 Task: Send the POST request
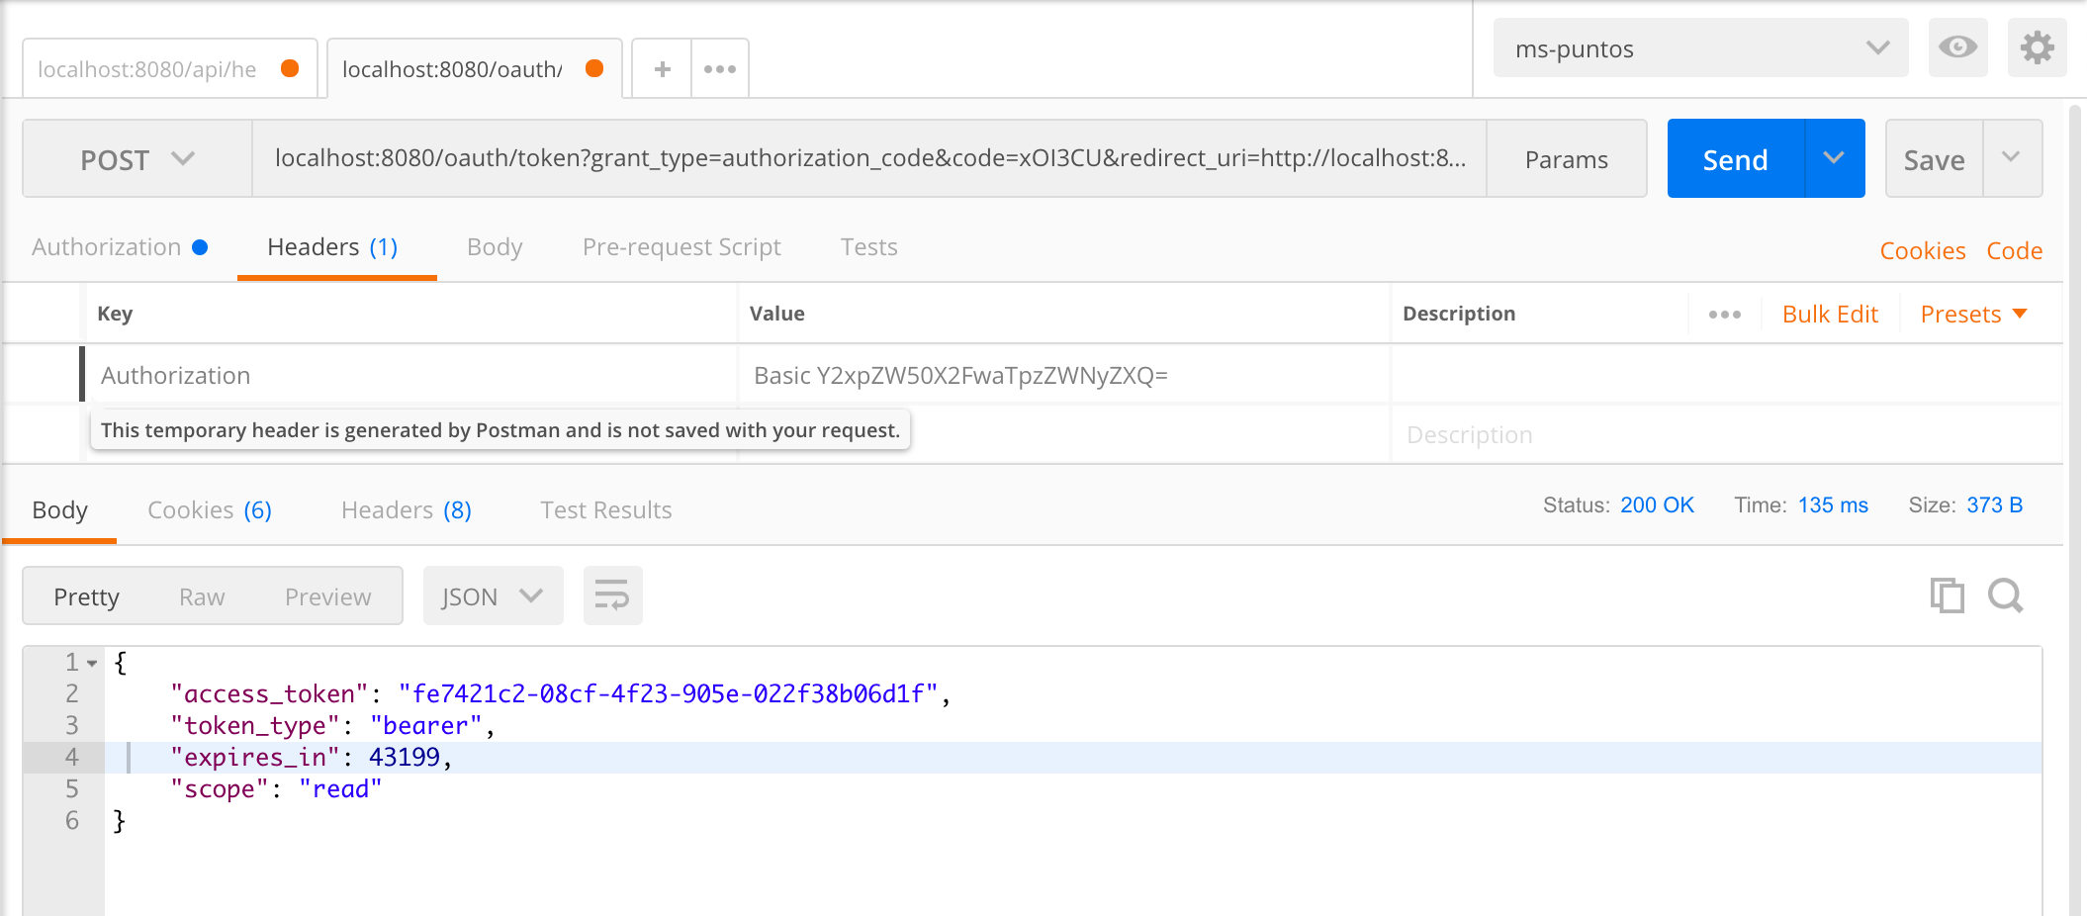(1734, 158)
